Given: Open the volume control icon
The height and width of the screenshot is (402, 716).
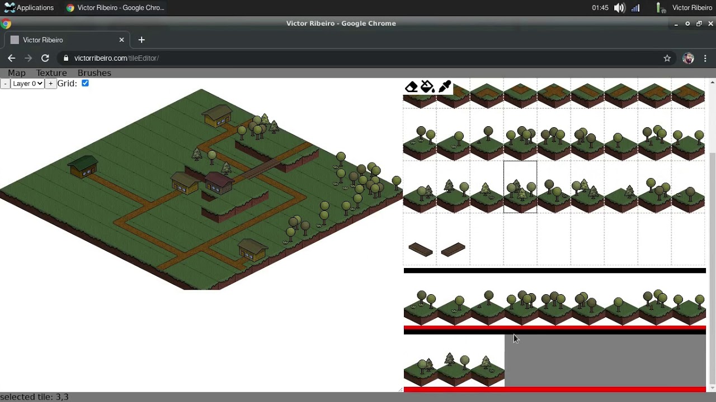Looking at the screenshot, I should pos(619,8).
